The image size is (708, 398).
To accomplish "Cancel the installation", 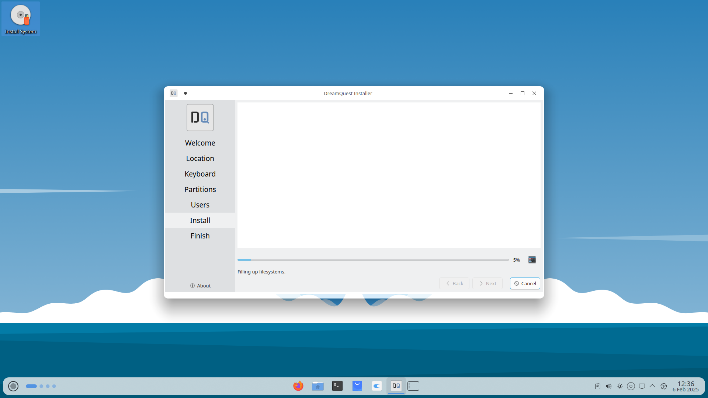I will tap(525, 283).
